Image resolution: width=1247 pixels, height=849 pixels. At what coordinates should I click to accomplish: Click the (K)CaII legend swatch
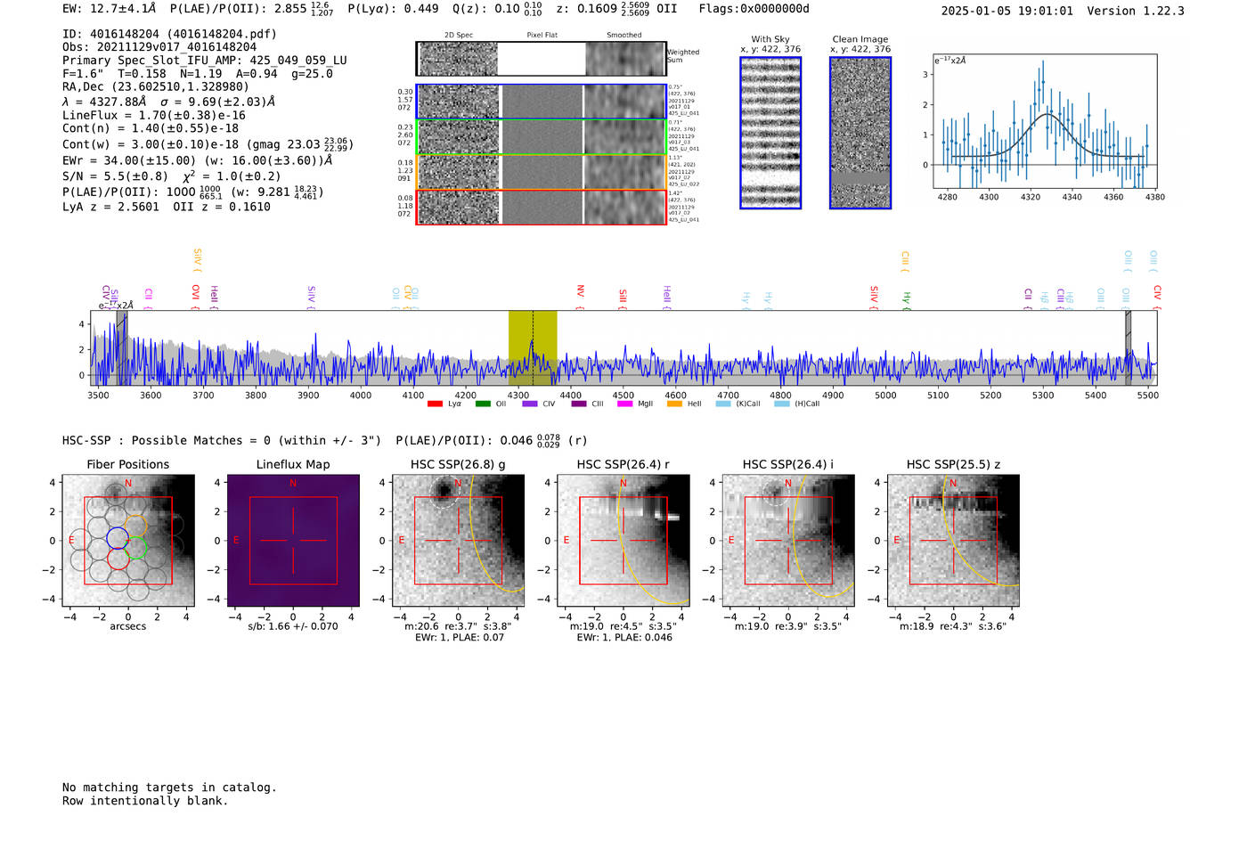coord(722,404)
